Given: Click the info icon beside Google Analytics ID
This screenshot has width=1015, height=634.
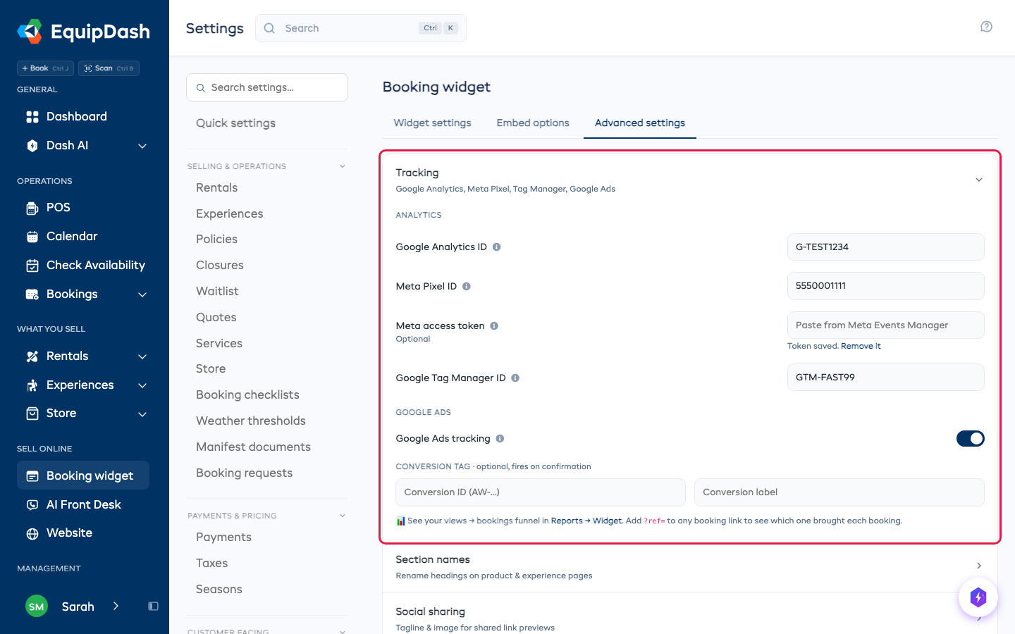Looking at the screenshot, I should pos(496,247).
